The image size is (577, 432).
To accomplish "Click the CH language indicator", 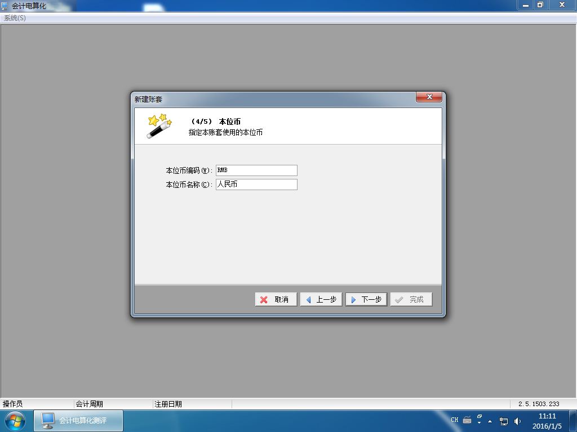I will [x=455, y=420].
